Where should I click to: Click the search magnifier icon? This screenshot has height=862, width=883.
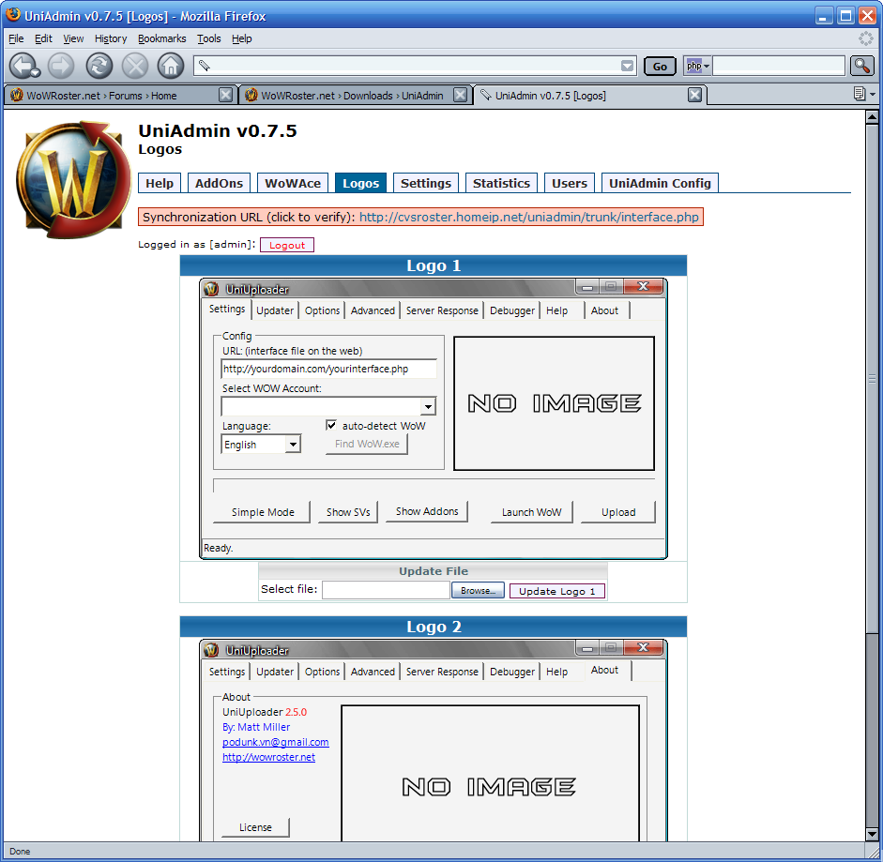click(861, 66)
